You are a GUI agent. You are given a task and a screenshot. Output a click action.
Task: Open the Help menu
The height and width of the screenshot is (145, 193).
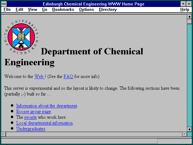pyautogui.click(x=185, y=10)
